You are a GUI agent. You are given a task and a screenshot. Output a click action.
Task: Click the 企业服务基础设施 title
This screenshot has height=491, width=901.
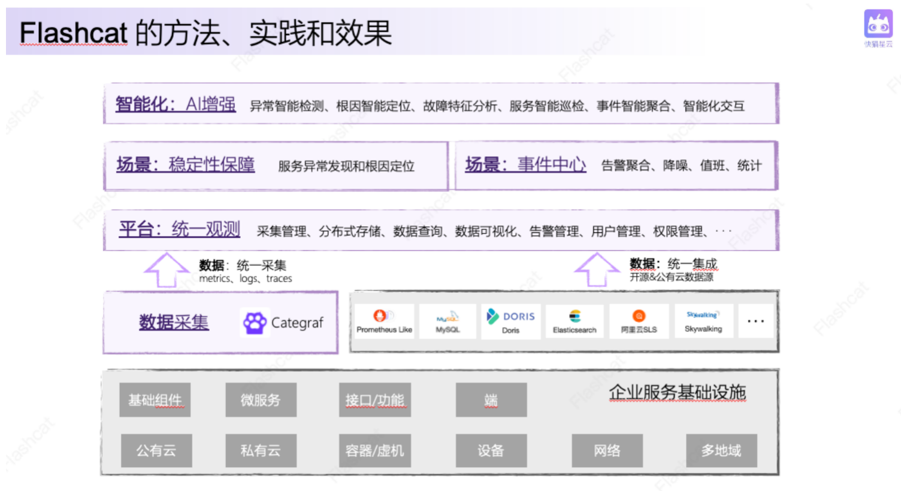(x=678, y=392)
